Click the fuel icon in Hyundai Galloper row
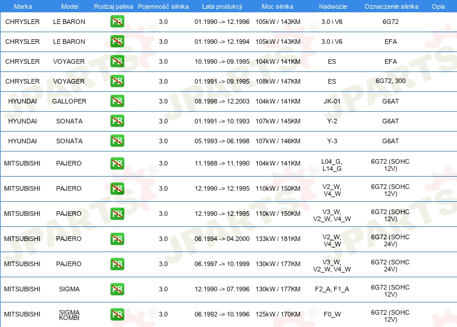The height and width of the screenshot is (327, 457). [117, 101]
